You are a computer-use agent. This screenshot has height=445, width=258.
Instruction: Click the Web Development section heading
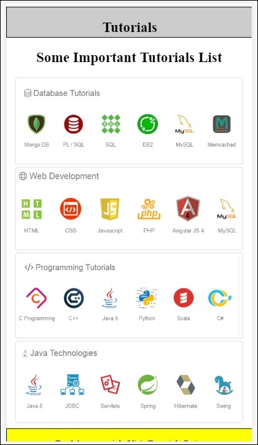pos(64,176)
